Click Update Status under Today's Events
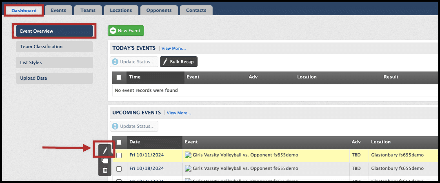Image resolution: width=440 pixels, height=183 pixels. click(x=134, y=62)
